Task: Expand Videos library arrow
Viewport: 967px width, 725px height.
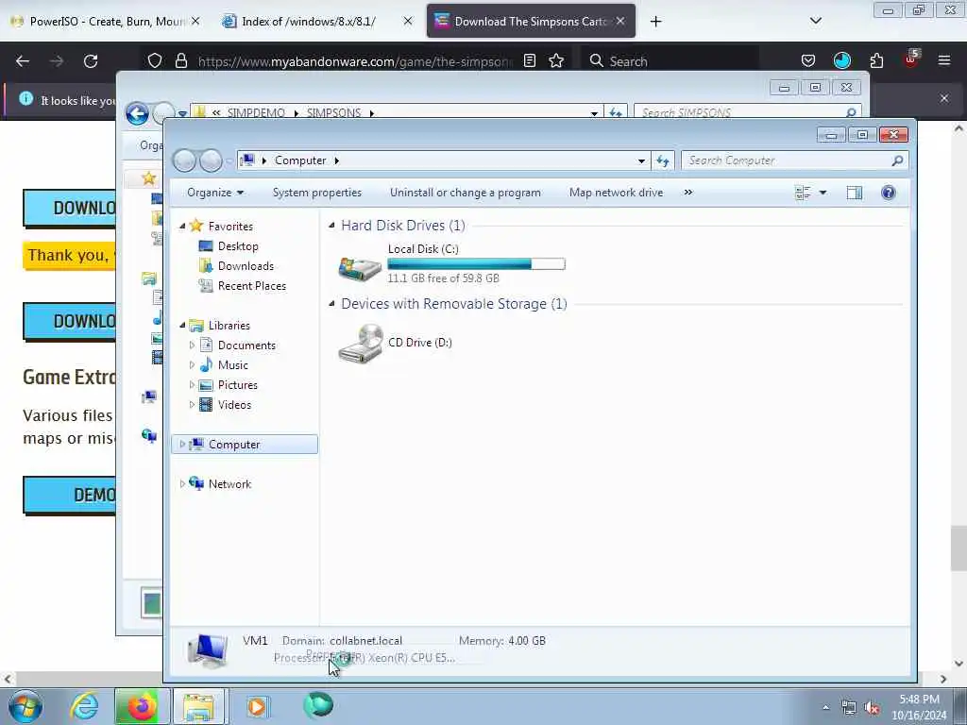Action: click(x=192, y=404)
